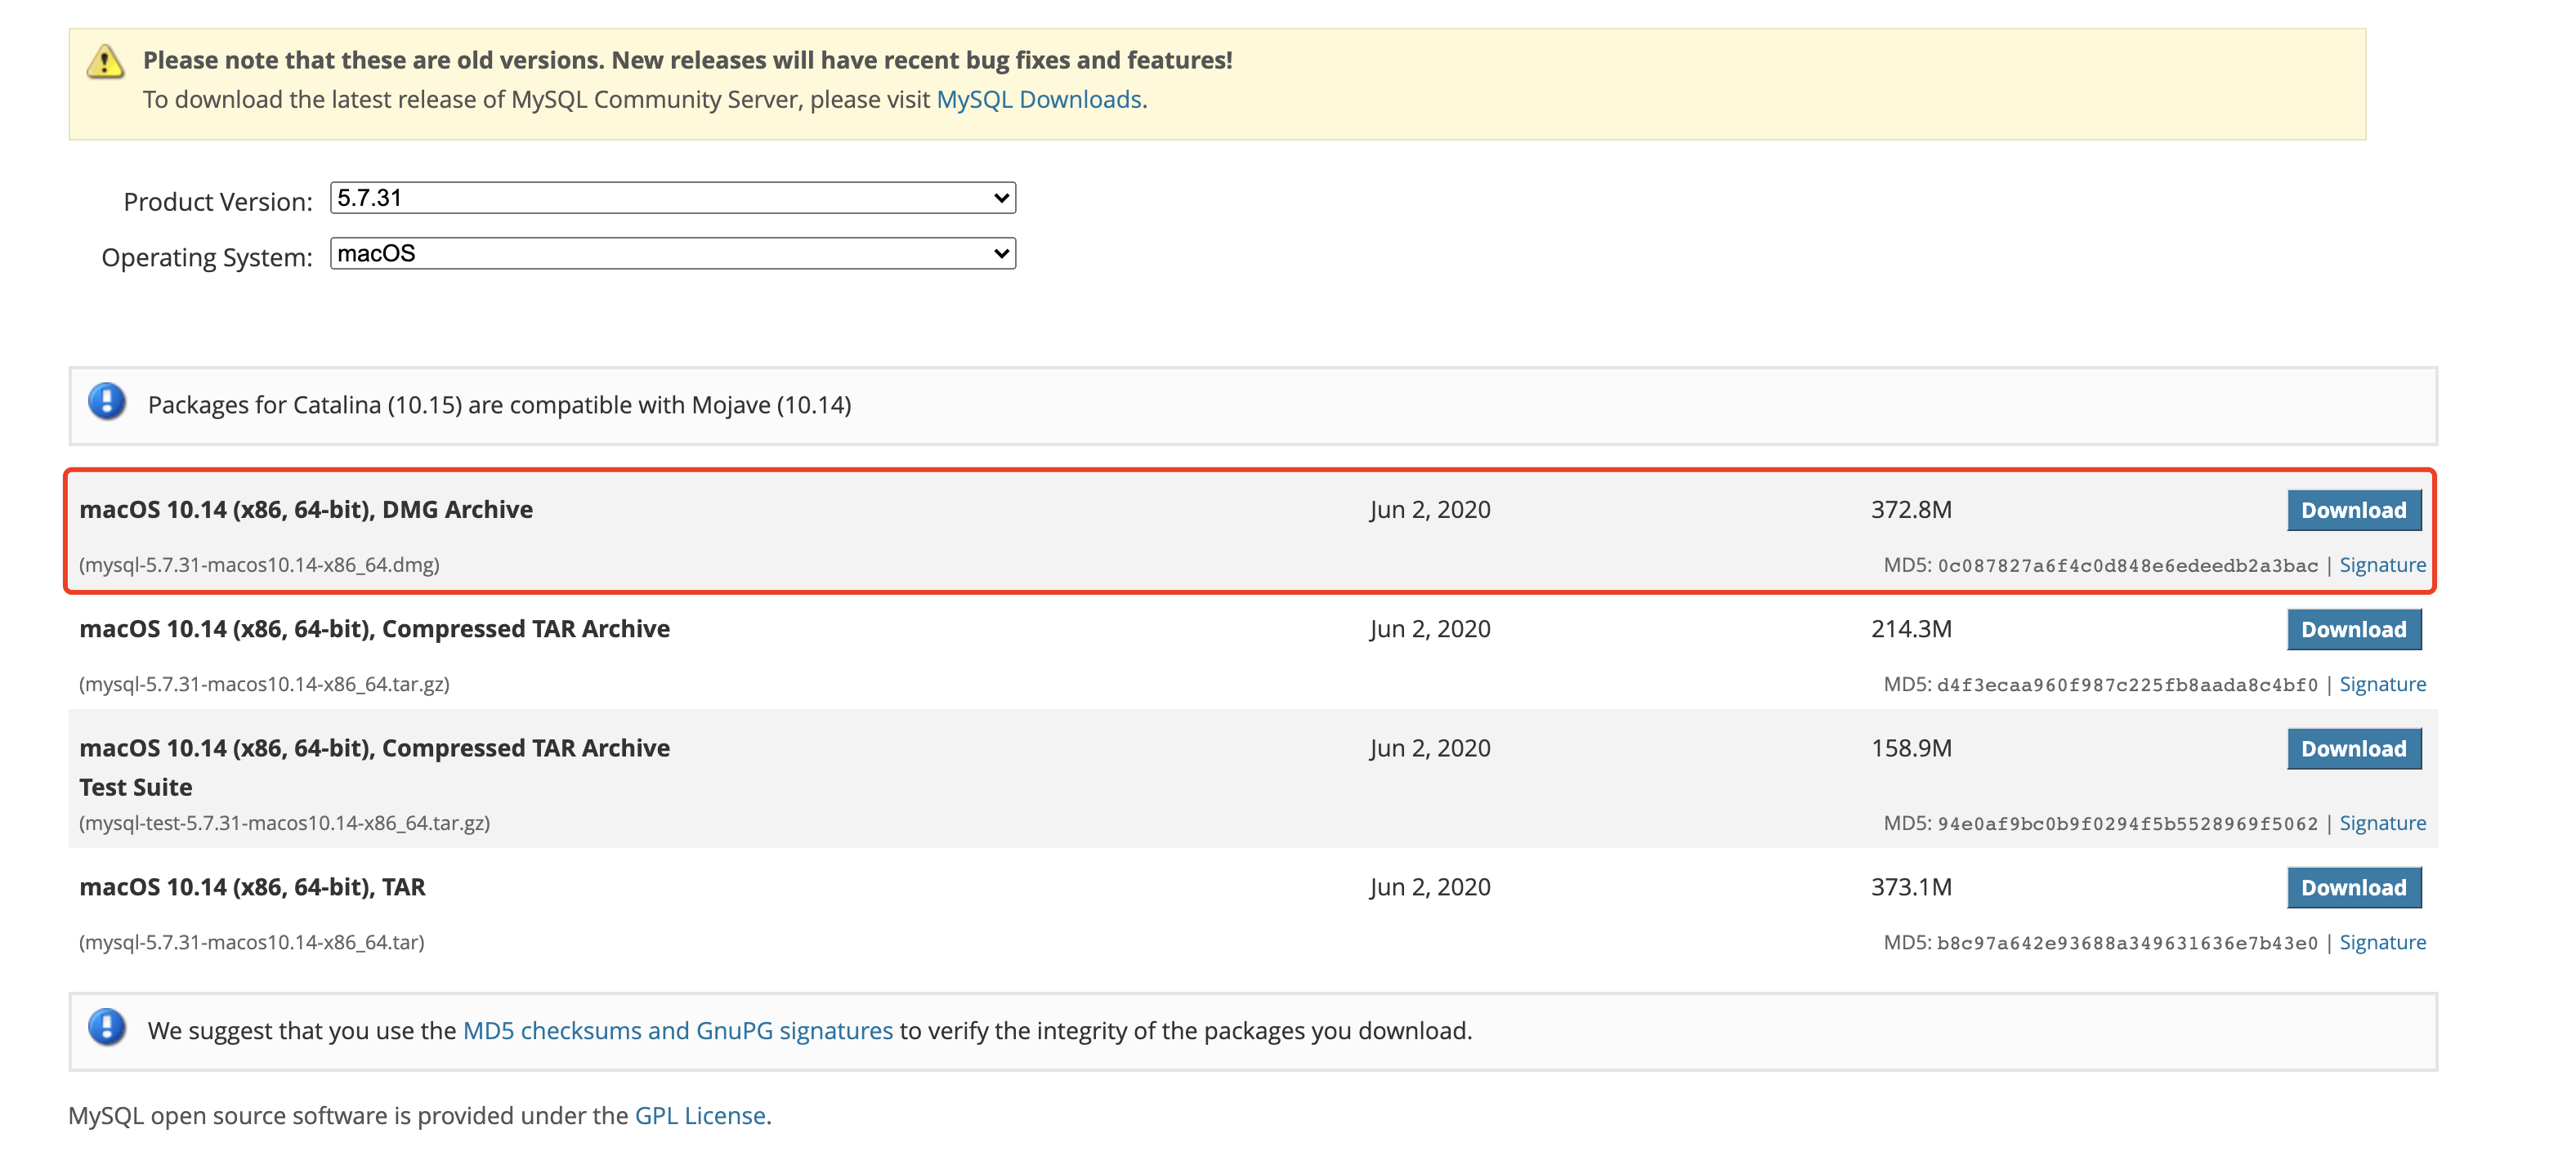
Task: Open Signature link for DMG Archive
Action: pos(2382,565)
